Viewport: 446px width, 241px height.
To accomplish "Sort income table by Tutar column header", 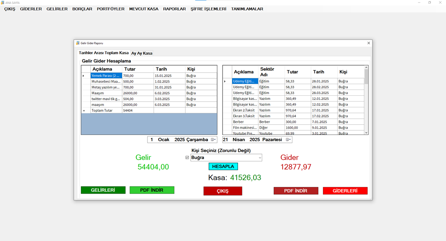I will [138, 69].
